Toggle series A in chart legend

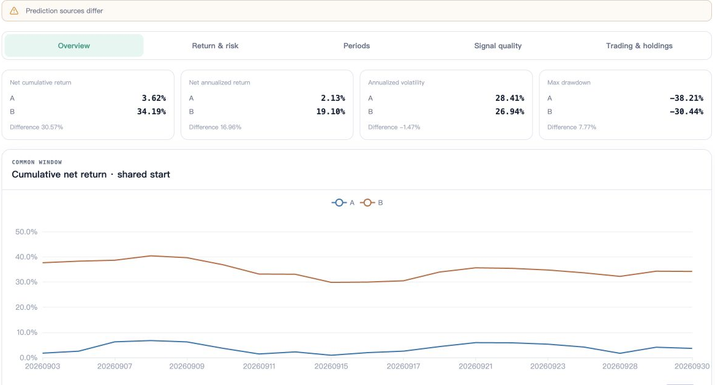point(343,202)
